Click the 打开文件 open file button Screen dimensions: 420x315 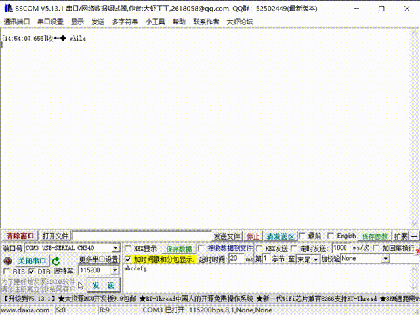click(55, 236)
